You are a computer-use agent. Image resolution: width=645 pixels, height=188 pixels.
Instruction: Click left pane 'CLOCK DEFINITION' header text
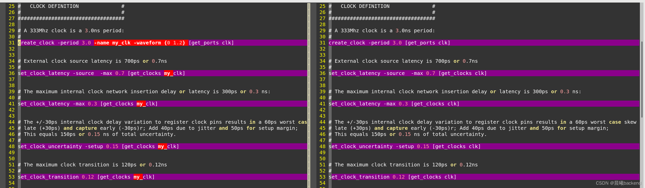54,6
